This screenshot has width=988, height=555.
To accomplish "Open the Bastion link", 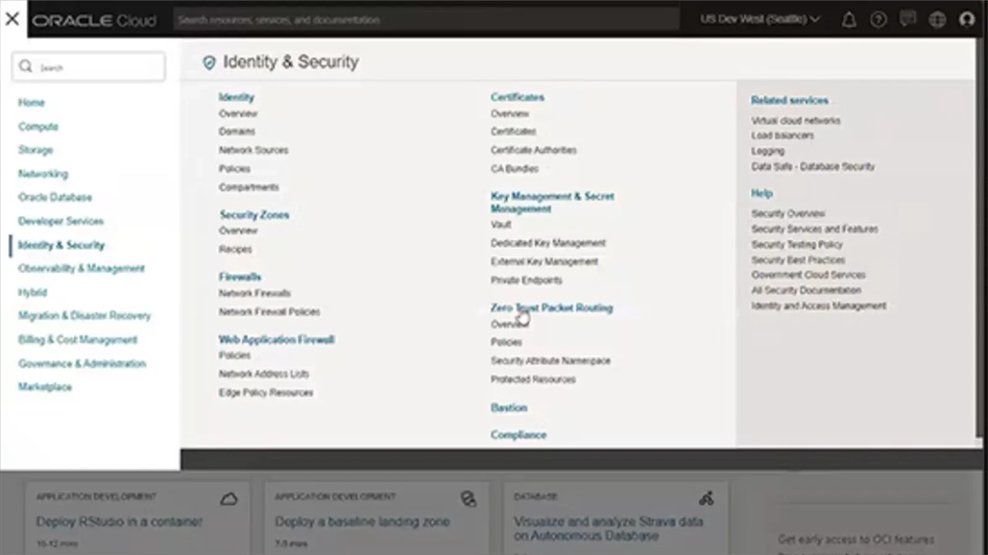I will [x=508, y=407].
